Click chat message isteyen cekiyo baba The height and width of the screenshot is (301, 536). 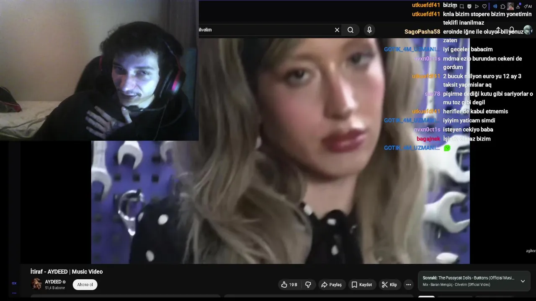468,130
